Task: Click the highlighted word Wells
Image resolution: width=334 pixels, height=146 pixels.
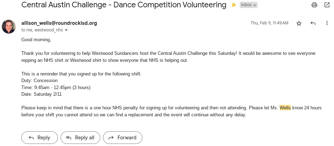Action: (285, 108)
